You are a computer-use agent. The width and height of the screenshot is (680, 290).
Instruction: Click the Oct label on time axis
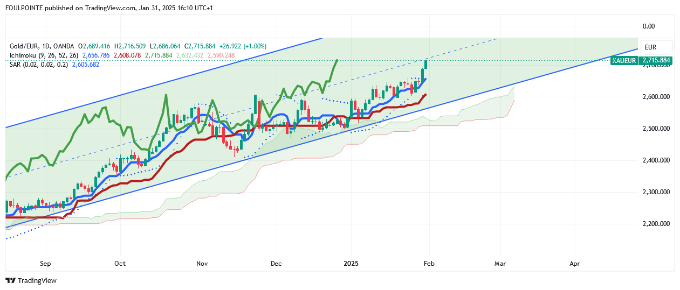[x=120, y=264]
